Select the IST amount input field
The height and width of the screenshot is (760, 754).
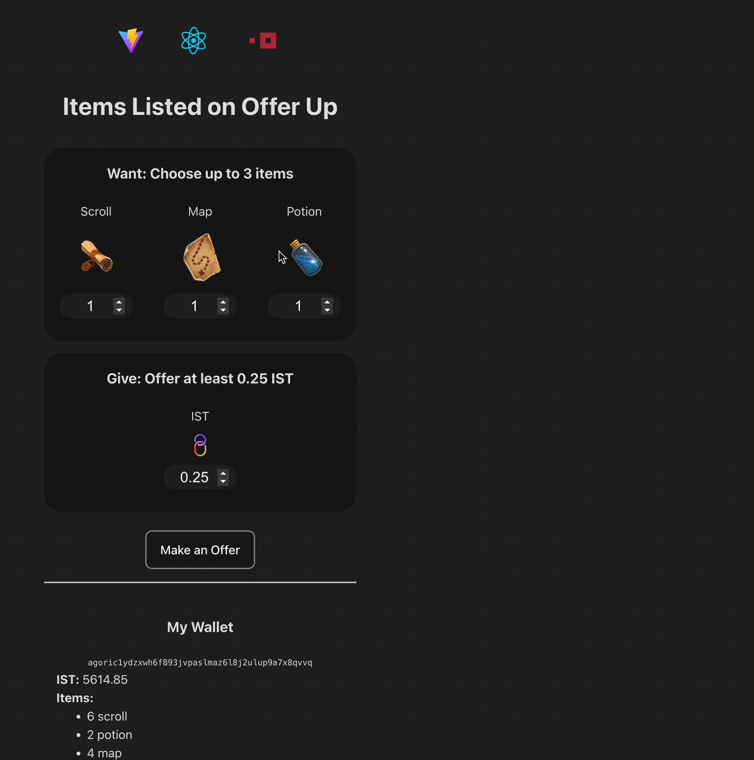(194, 477)
